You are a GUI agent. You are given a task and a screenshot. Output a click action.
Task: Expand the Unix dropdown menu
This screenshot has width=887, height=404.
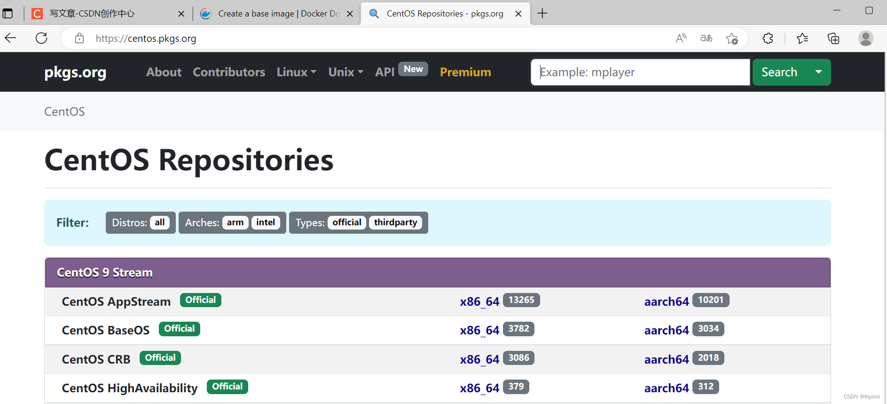coord(346,72)
